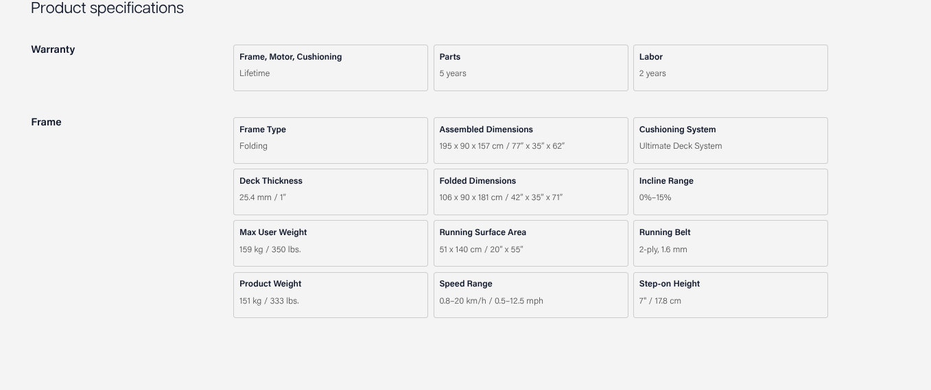Click the "Ultimate Deck System" value text

coord(680,146)
